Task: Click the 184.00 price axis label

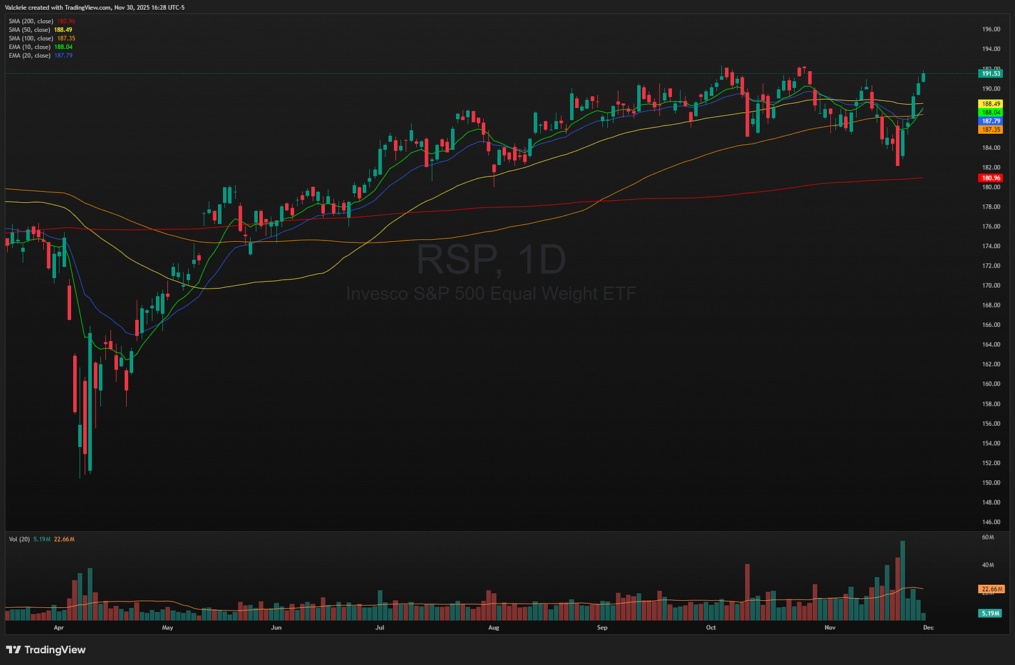Action: coord(991,148)
